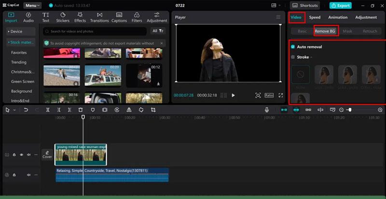Open the All filter dropdown
Viewport: 386px width, 199px height.
(x=158, y=31)
